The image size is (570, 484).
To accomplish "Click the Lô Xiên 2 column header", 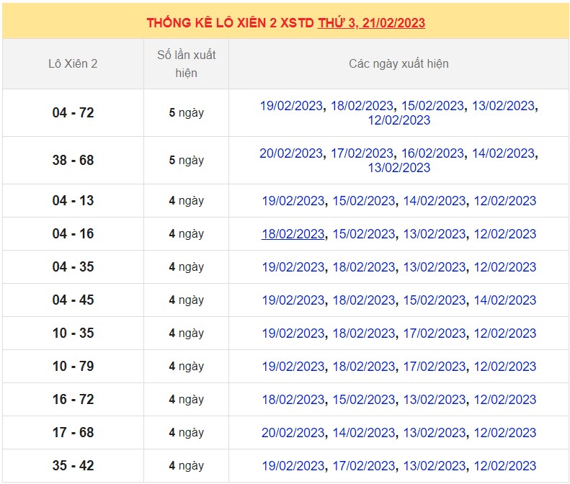I will (73, 63).
